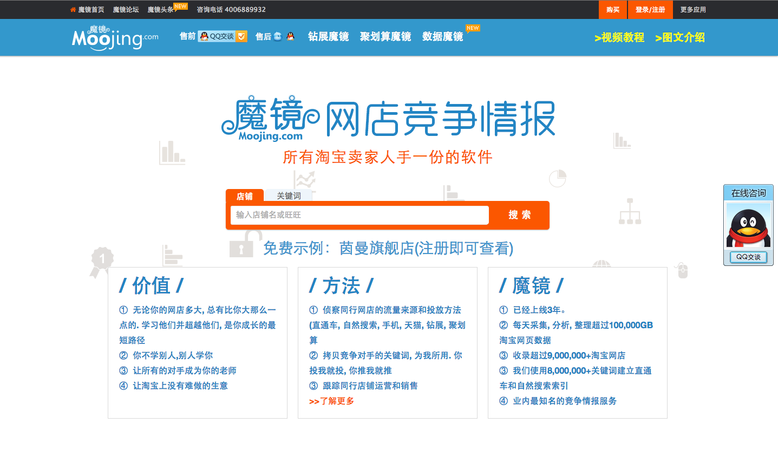Click the 在线咨询 widget title
This screenshot has width=778, height=449.
[748, 193]
